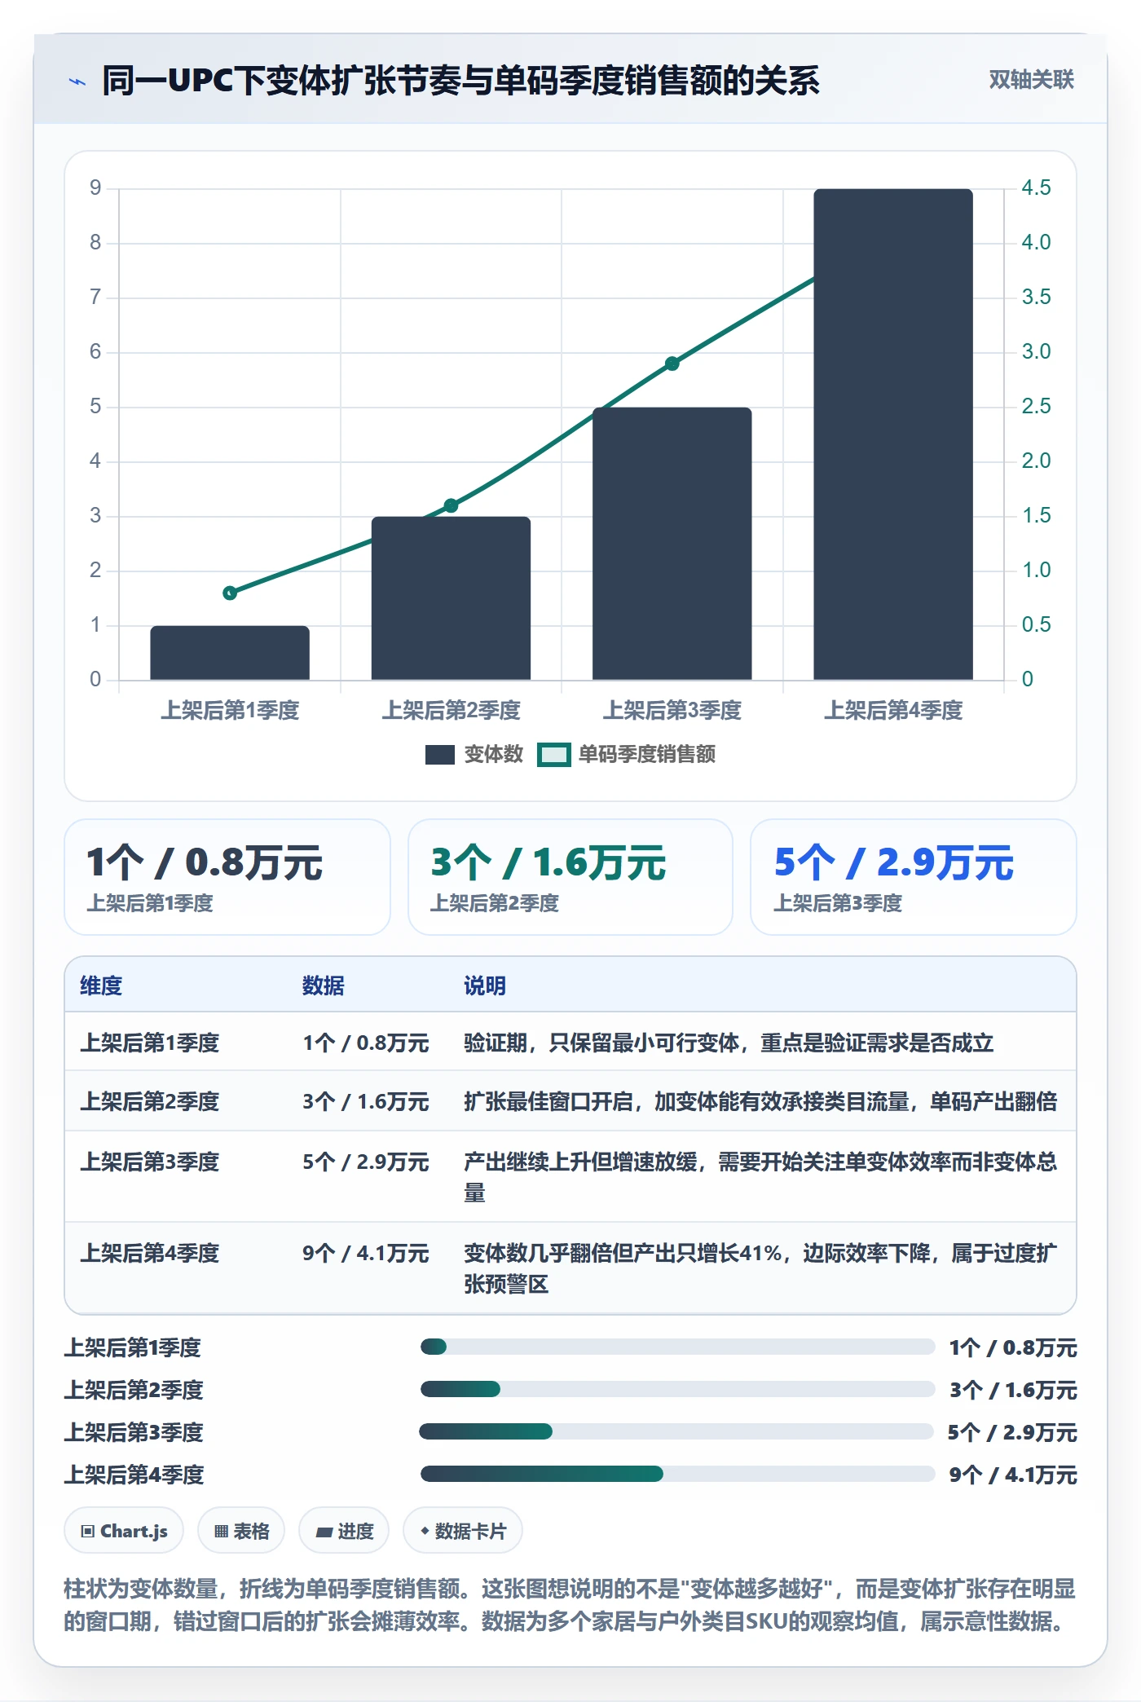Open the 3个 / 1.6万元 data card

tap(570, 877)
